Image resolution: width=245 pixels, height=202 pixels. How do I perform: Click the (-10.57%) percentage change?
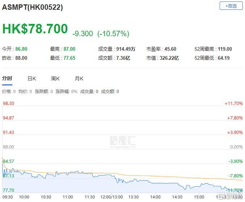click(113, 34)
